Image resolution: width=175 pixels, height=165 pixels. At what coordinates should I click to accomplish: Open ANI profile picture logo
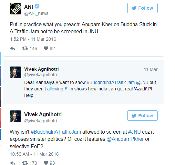[x=15, y=9]
